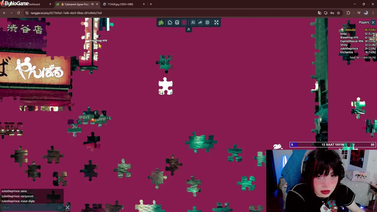Close the 713428.jpg tab

[x=144, y=4]
